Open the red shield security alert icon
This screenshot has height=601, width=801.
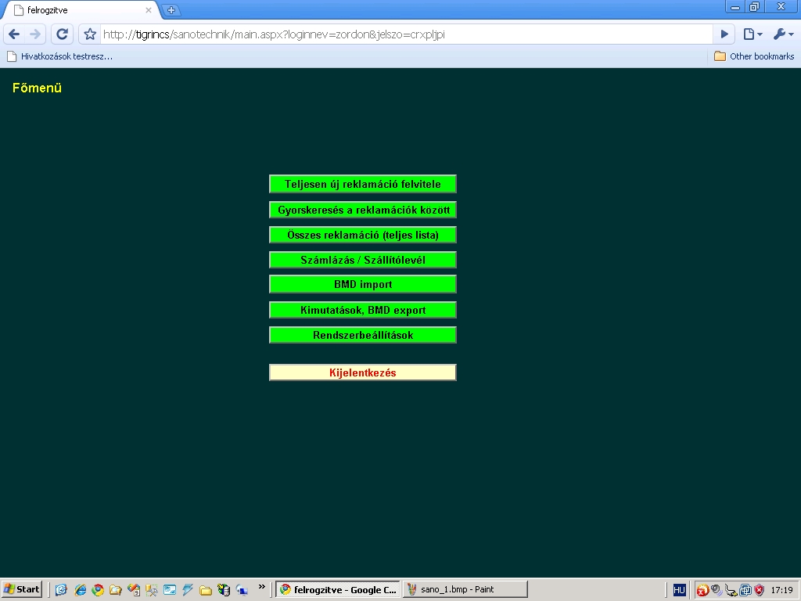point(759,590)
